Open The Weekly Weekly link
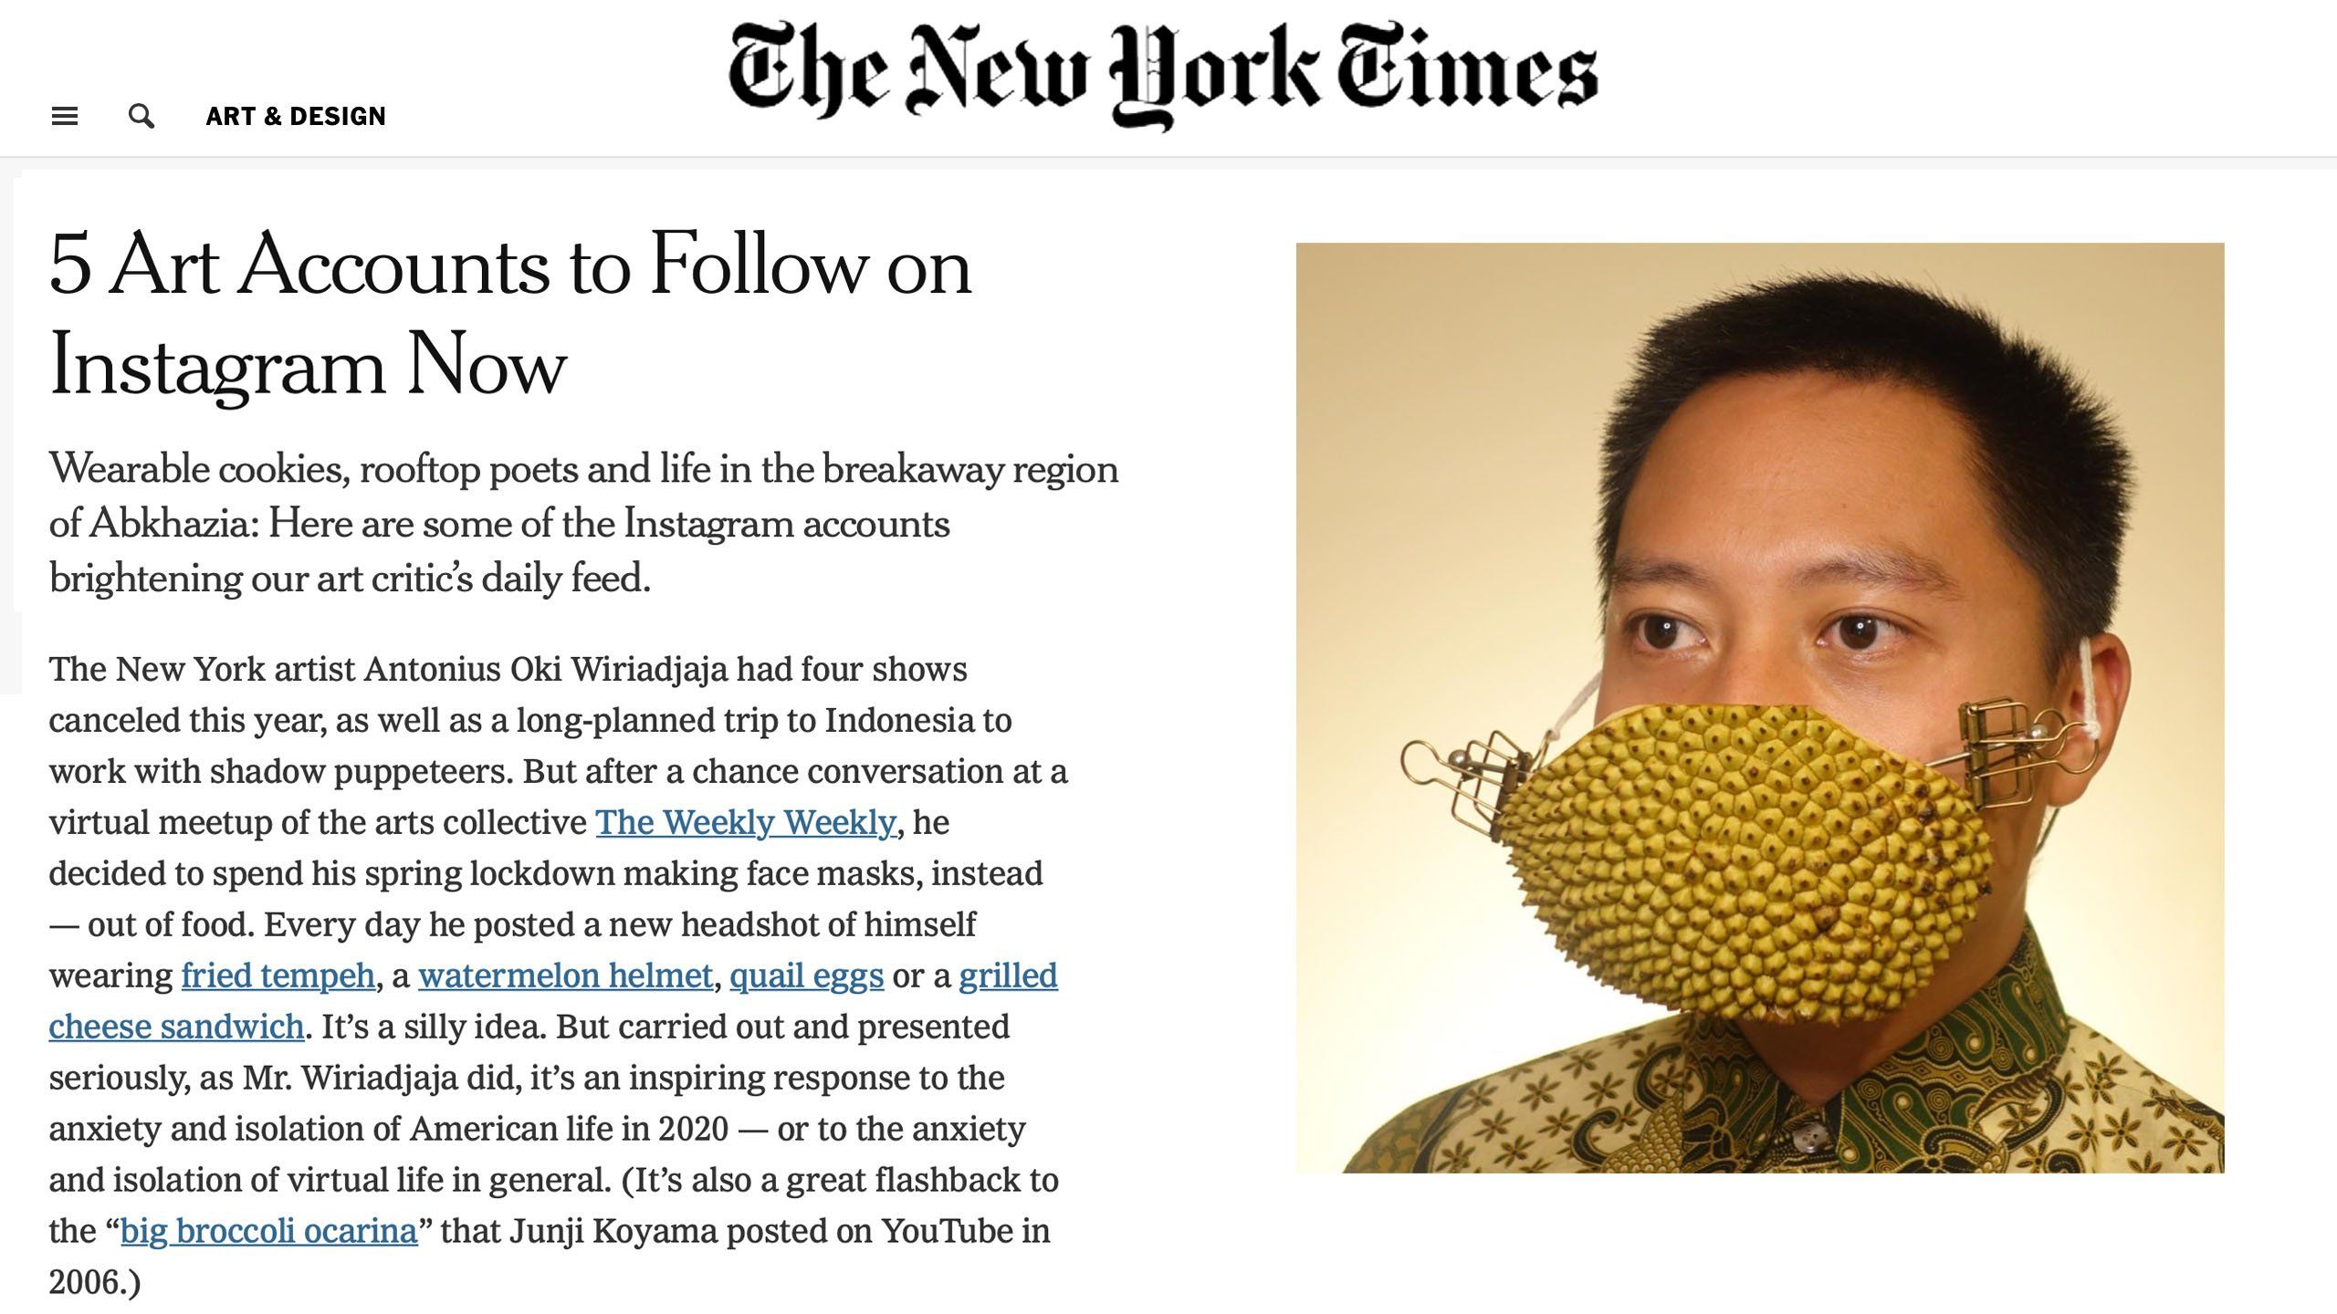This screenshot has width=2337, height=1314. 746,822
